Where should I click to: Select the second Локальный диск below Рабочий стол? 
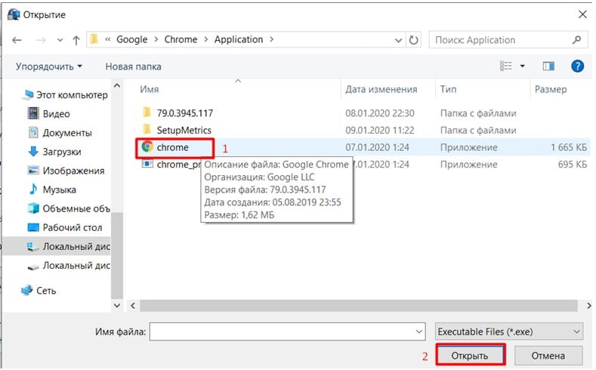69,266
